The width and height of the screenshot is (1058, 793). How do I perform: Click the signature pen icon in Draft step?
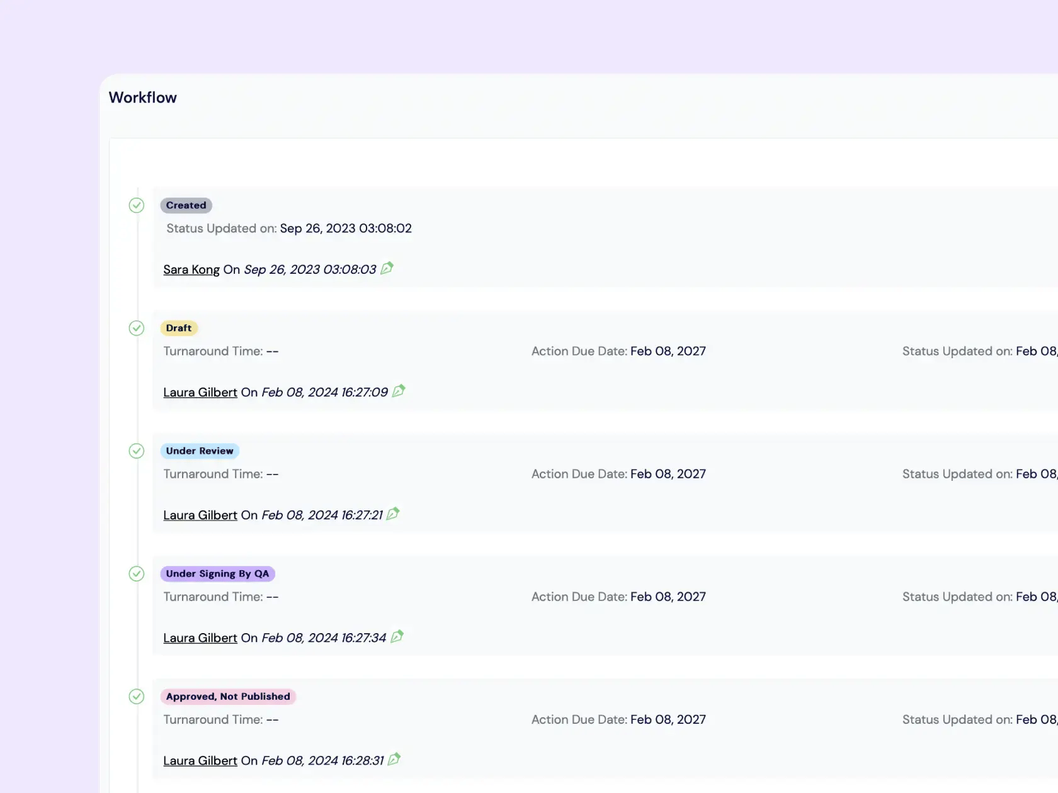399,391
